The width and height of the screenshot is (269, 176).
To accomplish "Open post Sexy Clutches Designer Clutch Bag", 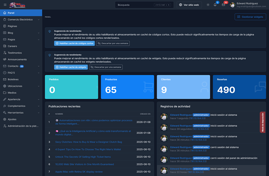I will coord(89,142).
